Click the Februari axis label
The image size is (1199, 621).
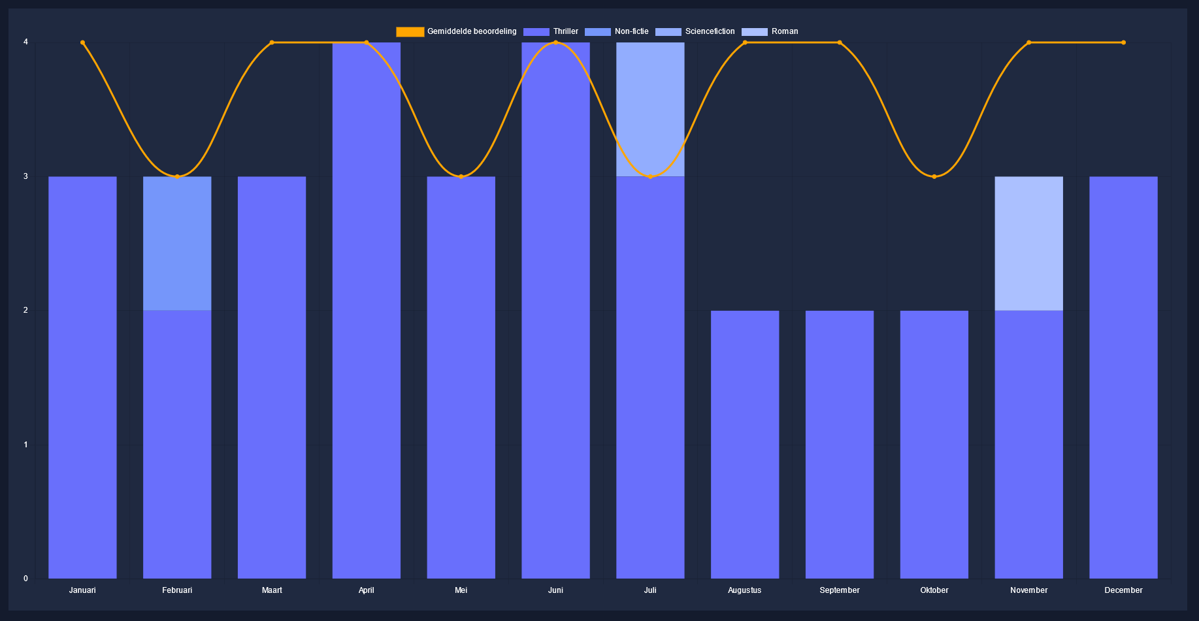(x=177, y=590)
